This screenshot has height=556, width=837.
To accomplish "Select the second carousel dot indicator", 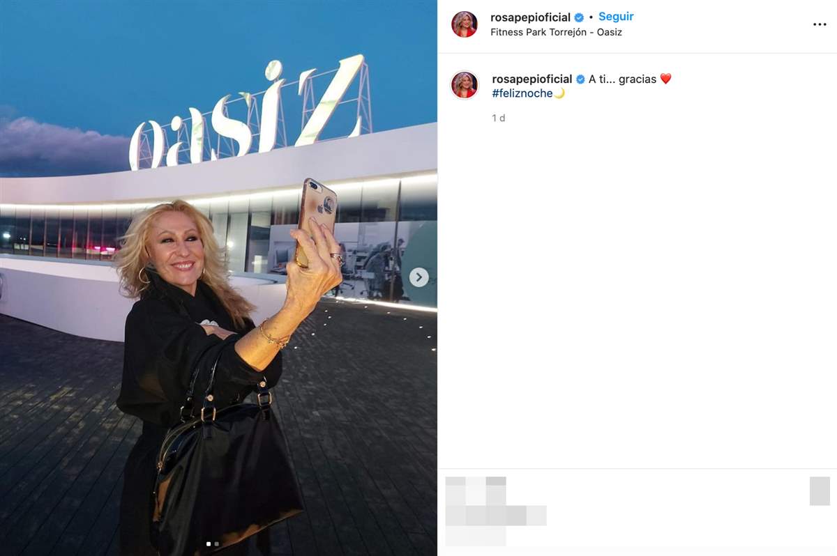I will (217, 543).
